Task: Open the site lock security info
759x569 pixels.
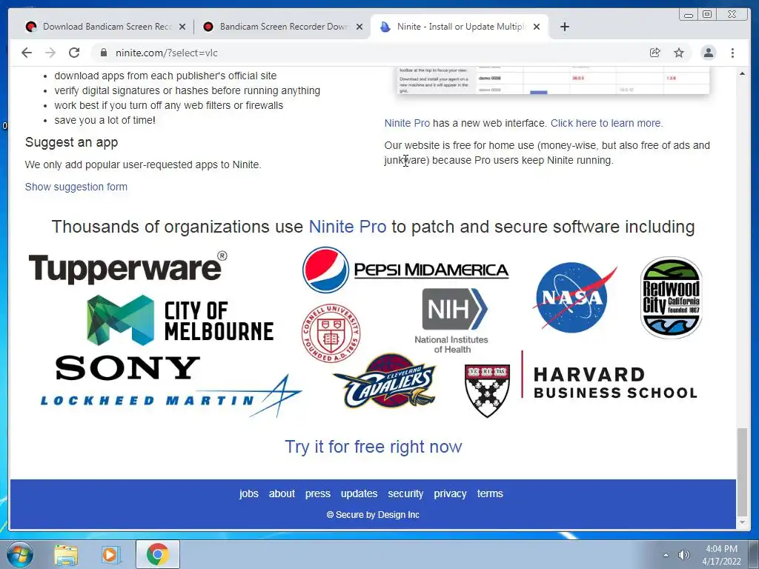Action: 103,53
